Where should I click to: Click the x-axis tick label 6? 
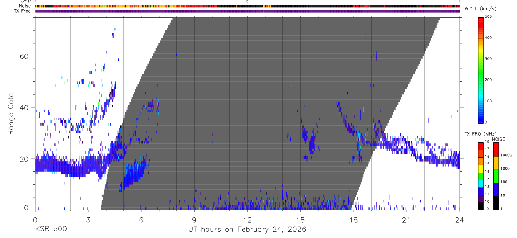tap(141, 220)
